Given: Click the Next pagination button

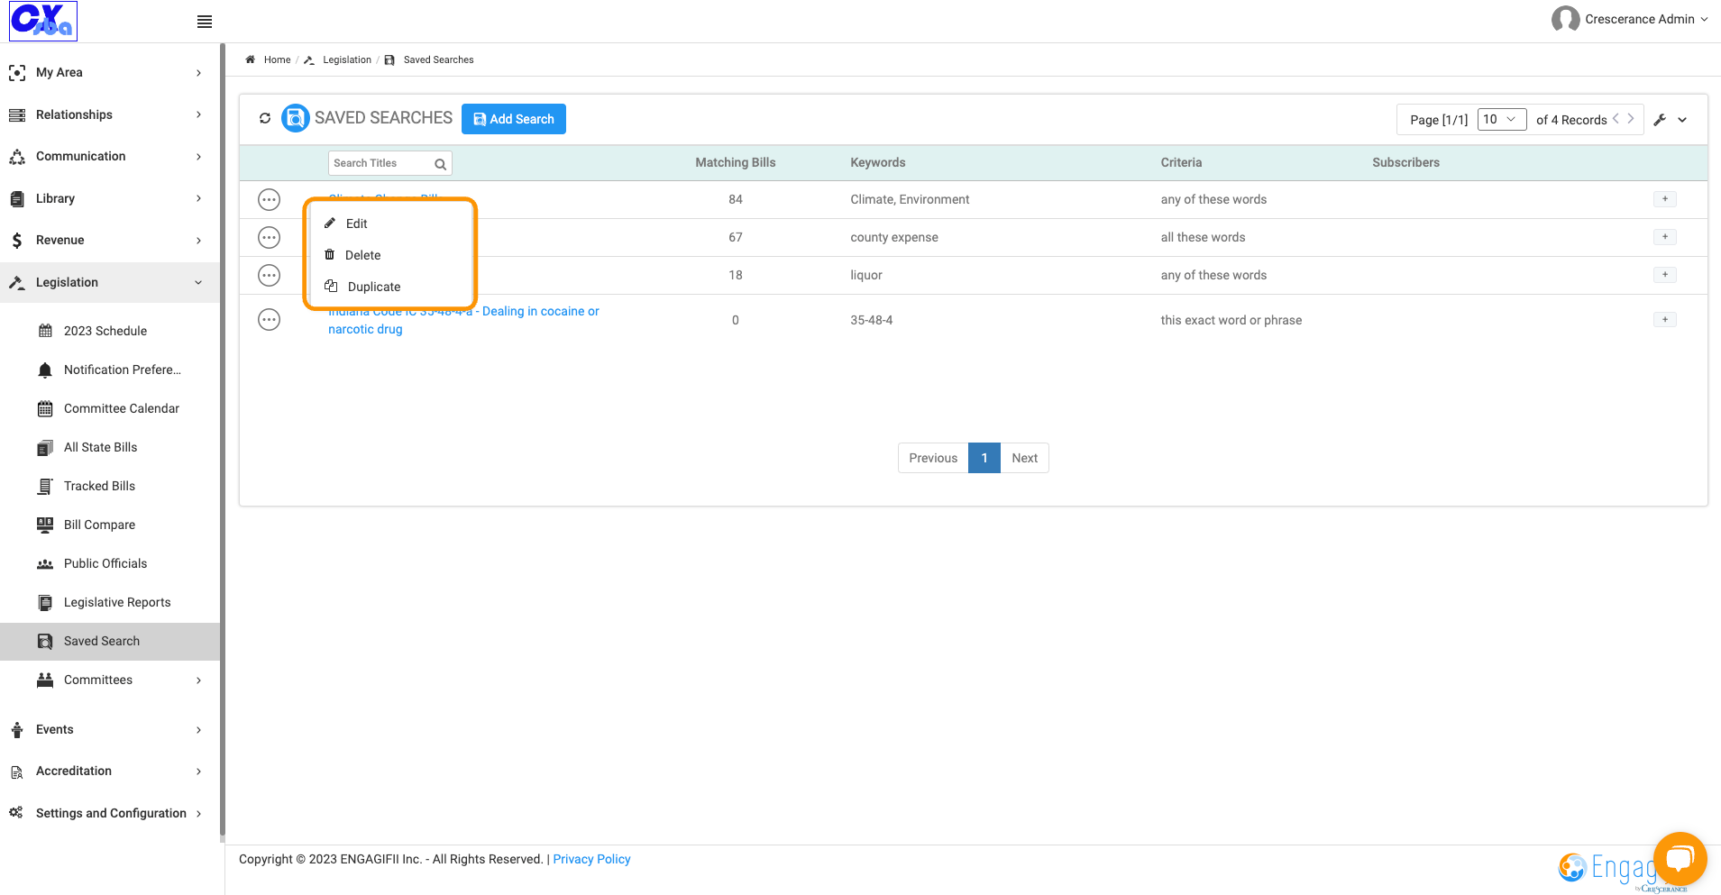Looking at the screenshot, I should [1024, 458].
